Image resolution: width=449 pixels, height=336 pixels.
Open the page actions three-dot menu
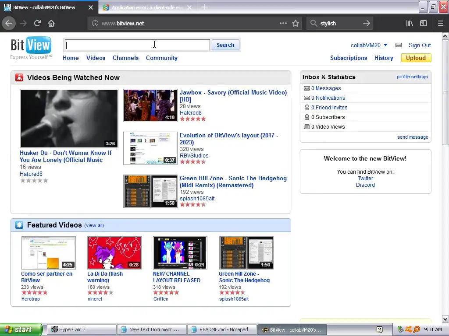(x=283, y=23)
